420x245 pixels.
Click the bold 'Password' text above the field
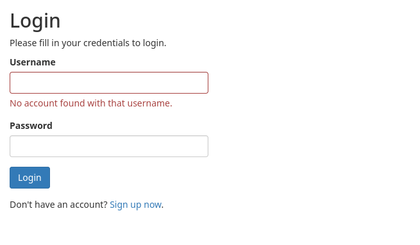(x=31, y=126)
